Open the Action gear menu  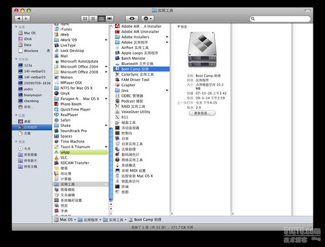tap(148, 19)
